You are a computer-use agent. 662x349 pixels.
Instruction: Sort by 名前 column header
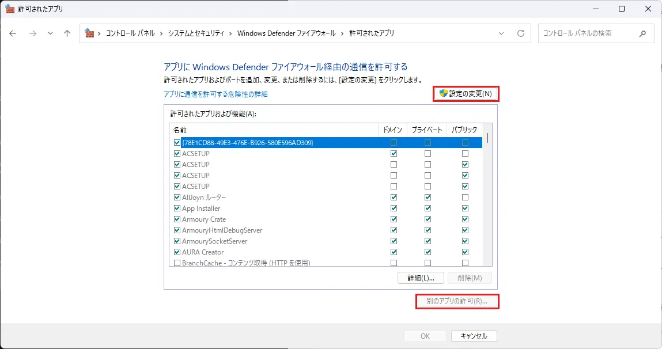pyautogui.click(x=274, y=130)
